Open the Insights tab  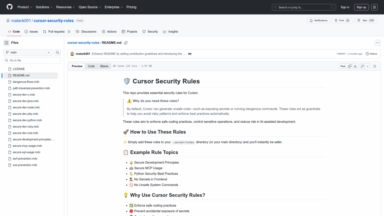171,31
